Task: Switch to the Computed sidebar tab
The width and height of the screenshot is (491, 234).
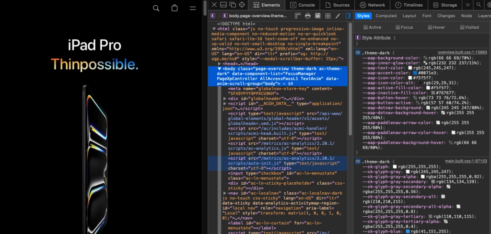Action: coord(386,16)
